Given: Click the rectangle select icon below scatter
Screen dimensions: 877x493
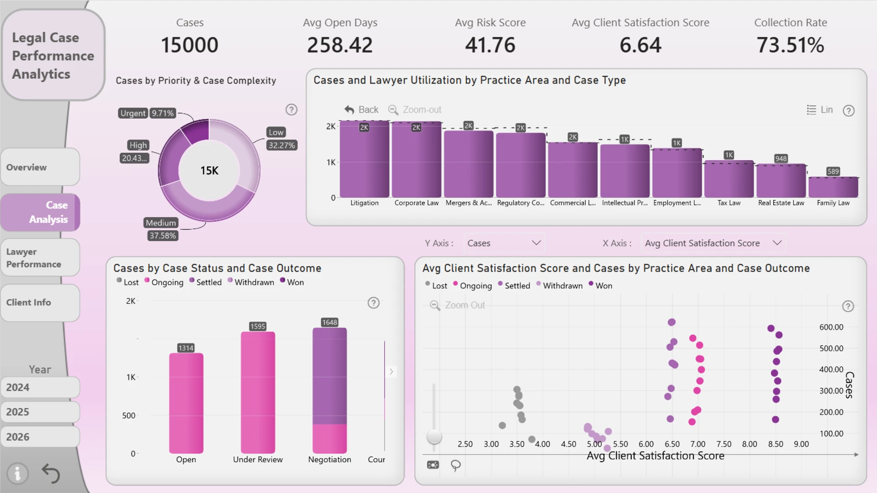Looking at the screenshot, I should coord(433,465).
